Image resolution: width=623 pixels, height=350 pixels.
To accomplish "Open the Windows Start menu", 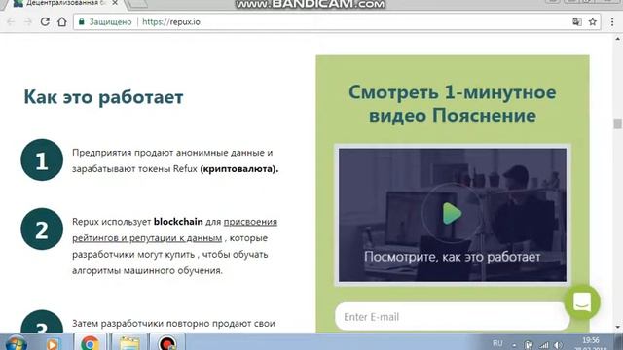I will point(16,343).
